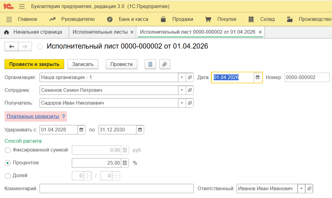Click the Процентом value field 25,00
Screen dimensions: 332x198
[97, 163]
